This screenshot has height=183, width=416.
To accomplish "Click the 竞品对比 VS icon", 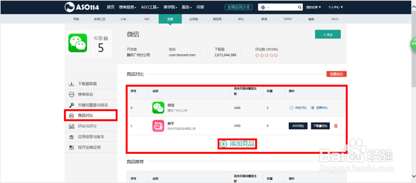I will pos(72,116).
